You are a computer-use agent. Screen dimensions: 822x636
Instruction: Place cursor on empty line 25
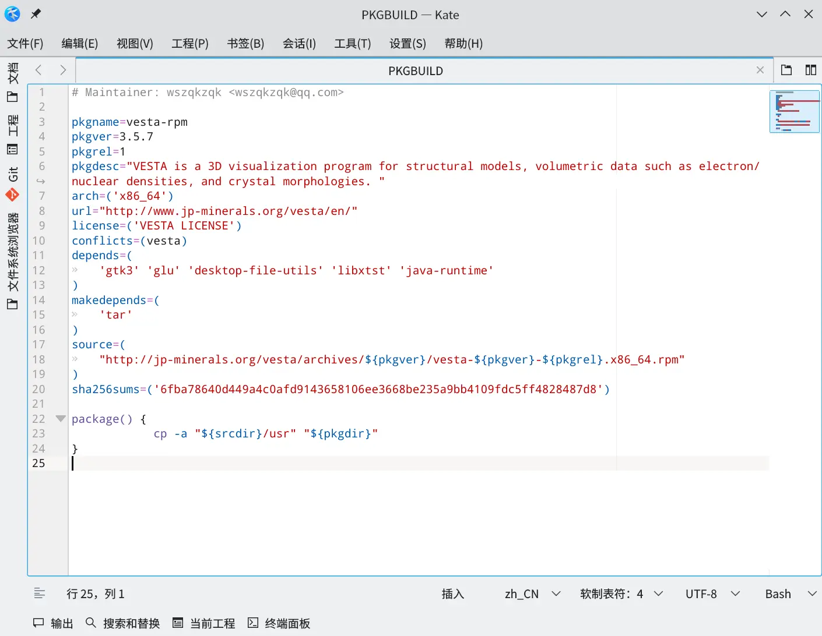419,463
